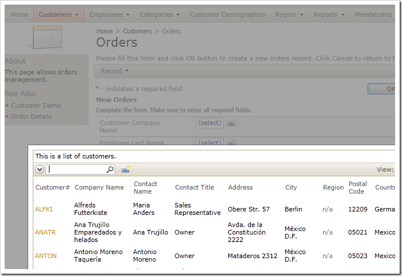
Task: Click postal code '12209'
Action: coord(358,209)
